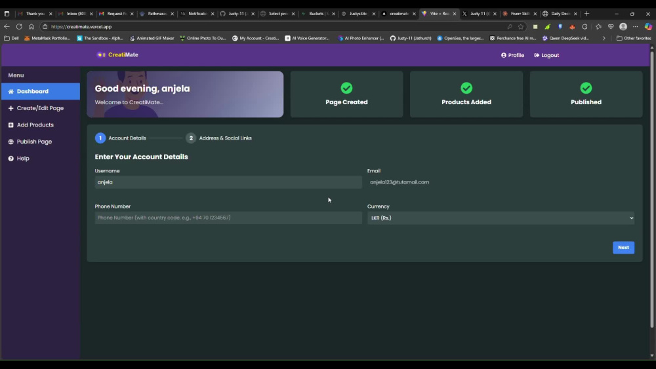
Task: Click the Email field value
Action: pos(399,182)
